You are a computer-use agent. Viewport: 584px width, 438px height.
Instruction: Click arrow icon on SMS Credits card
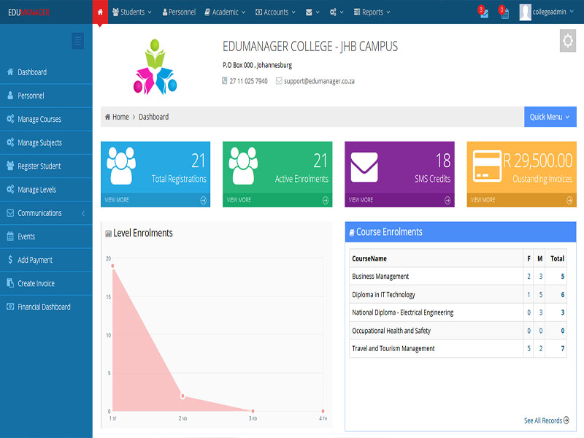[447, 200]
